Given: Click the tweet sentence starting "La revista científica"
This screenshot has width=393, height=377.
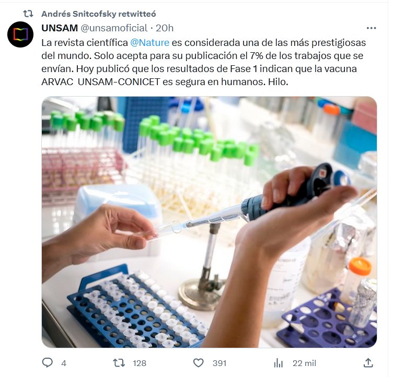Looking at the screenshot, I should (84, 42).
